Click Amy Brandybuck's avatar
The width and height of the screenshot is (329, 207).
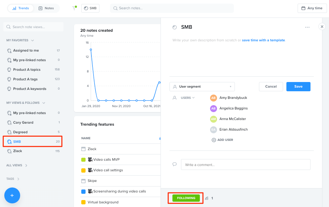coord(213,98)
